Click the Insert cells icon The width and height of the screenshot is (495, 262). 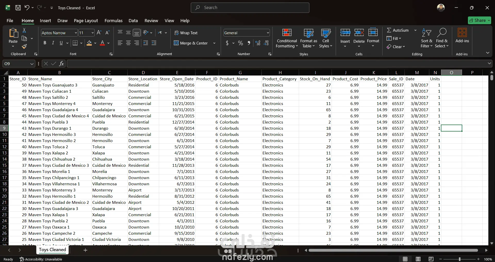coord(345,33)
